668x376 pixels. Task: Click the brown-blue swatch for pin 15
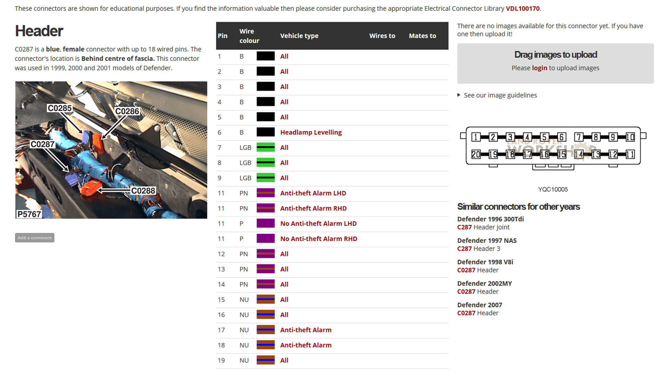[x=265, y=299]
